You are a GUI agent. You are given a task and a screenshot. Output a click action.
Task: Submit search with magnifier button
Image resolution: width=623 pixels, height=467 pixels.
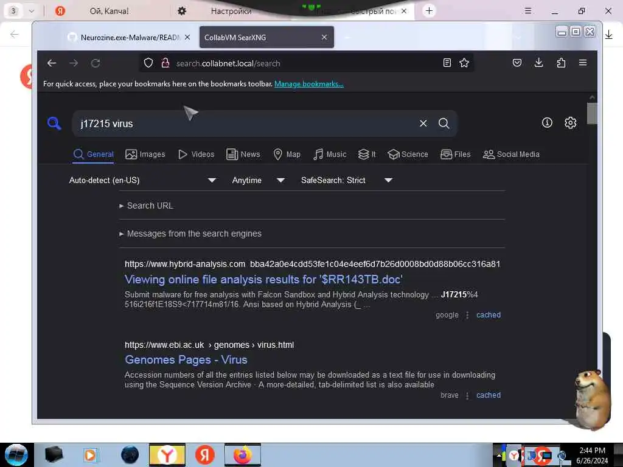(x=444, y=123)
